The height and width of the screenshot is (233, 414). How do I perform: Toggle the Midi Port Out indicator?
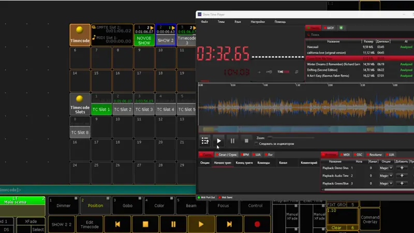tap(199, 197)
